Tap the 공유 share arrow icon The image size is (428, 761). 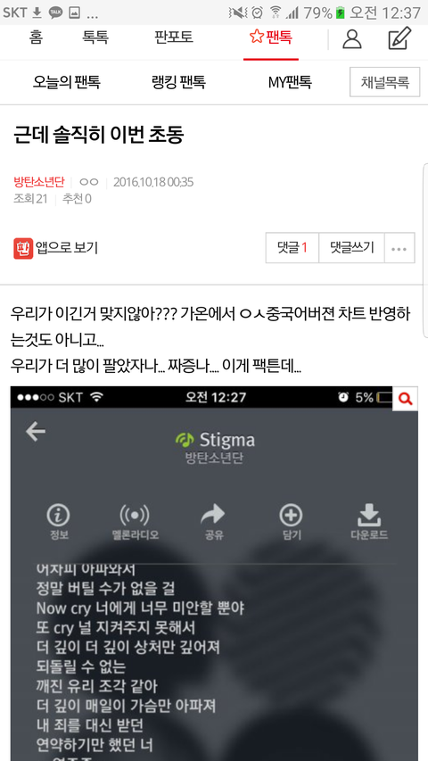coord(213,514)
